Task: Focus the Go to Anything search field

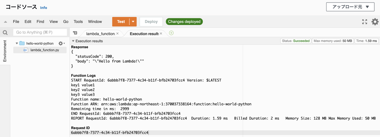Action: [40, 32]
